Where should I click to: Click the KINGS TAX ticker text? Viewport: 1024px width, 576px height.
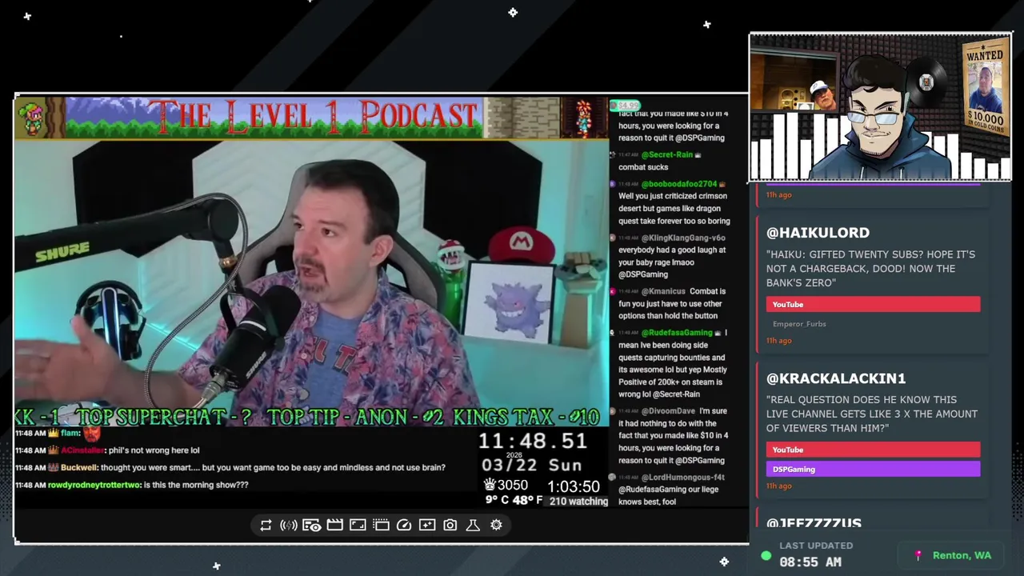pyautogui.click(x=526, y=417)
